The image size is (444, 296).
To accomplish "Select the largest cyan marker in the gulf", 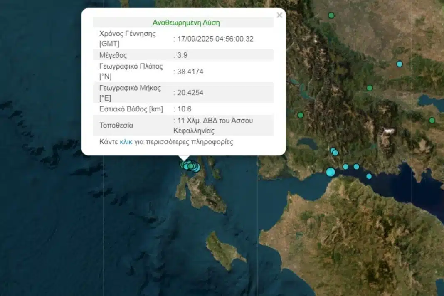I will (331, 172).
